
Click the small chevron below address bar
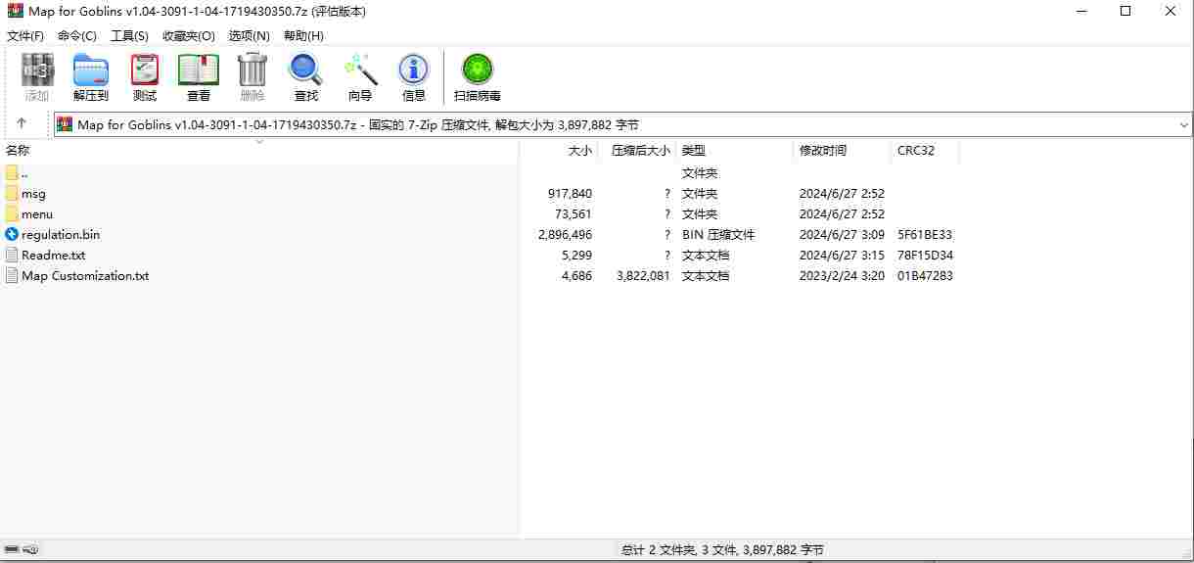coord(259,141)
